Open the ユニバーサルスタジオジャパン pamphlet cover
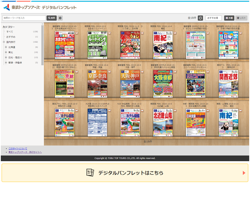Screen dimensions: 250x208 tap(195, 84)
